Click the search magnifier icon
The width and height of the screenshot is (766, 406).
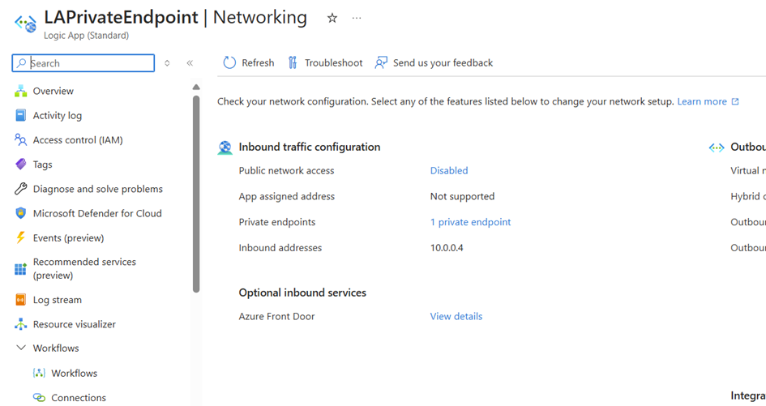click(x=22, y=63)
